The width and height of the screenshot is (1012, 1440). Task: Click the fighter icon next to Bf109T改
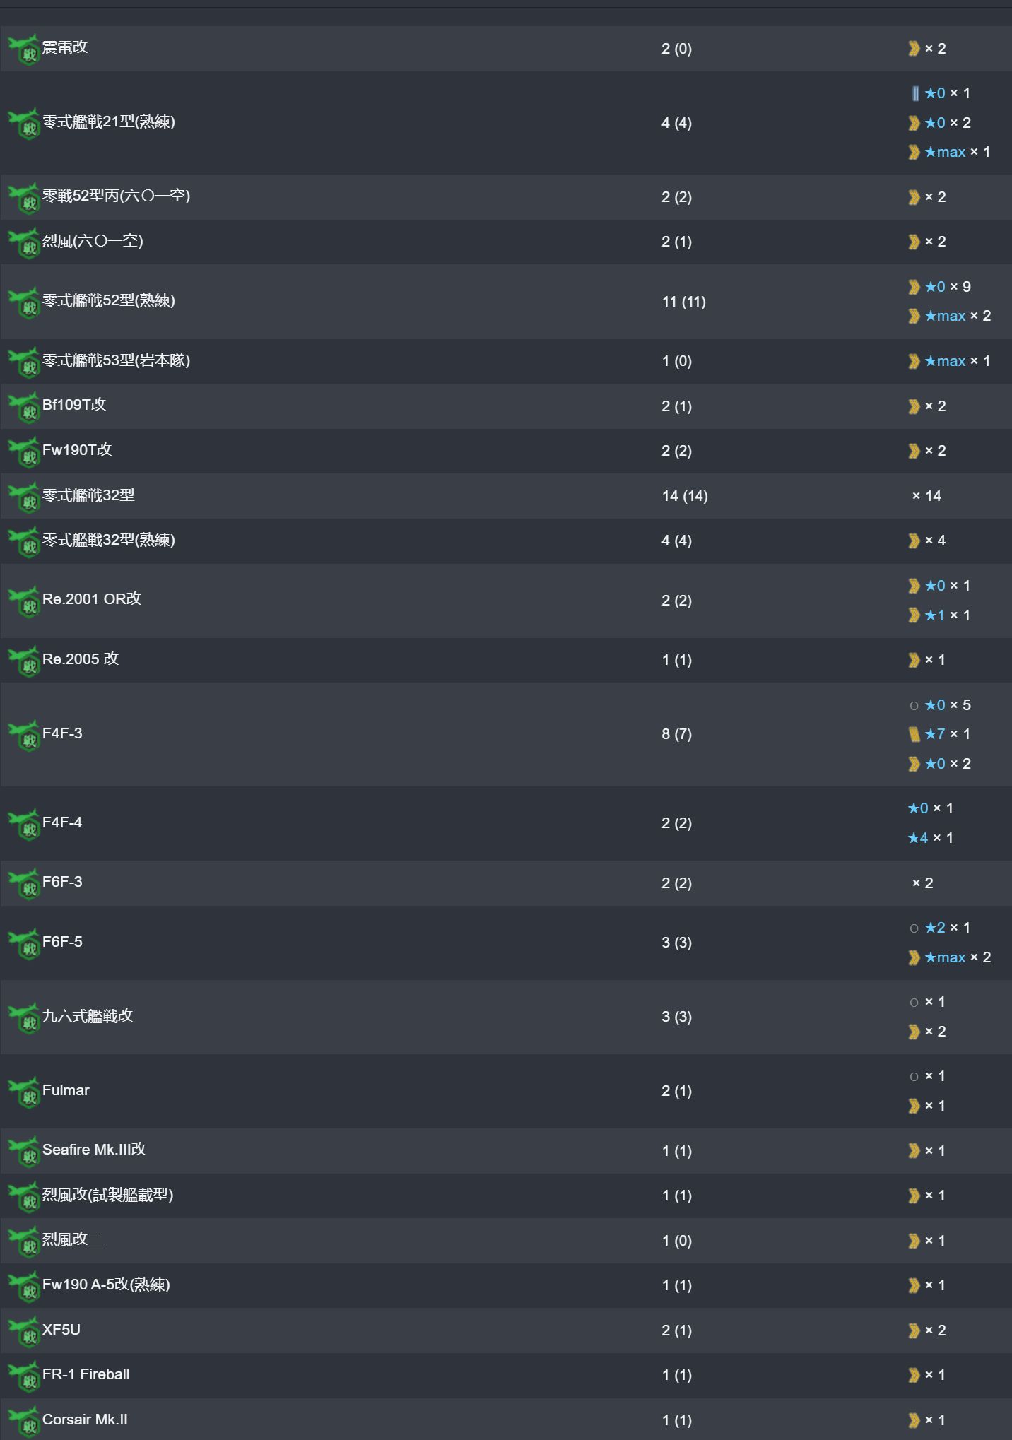pyautogui.click(x=24, y=407)
